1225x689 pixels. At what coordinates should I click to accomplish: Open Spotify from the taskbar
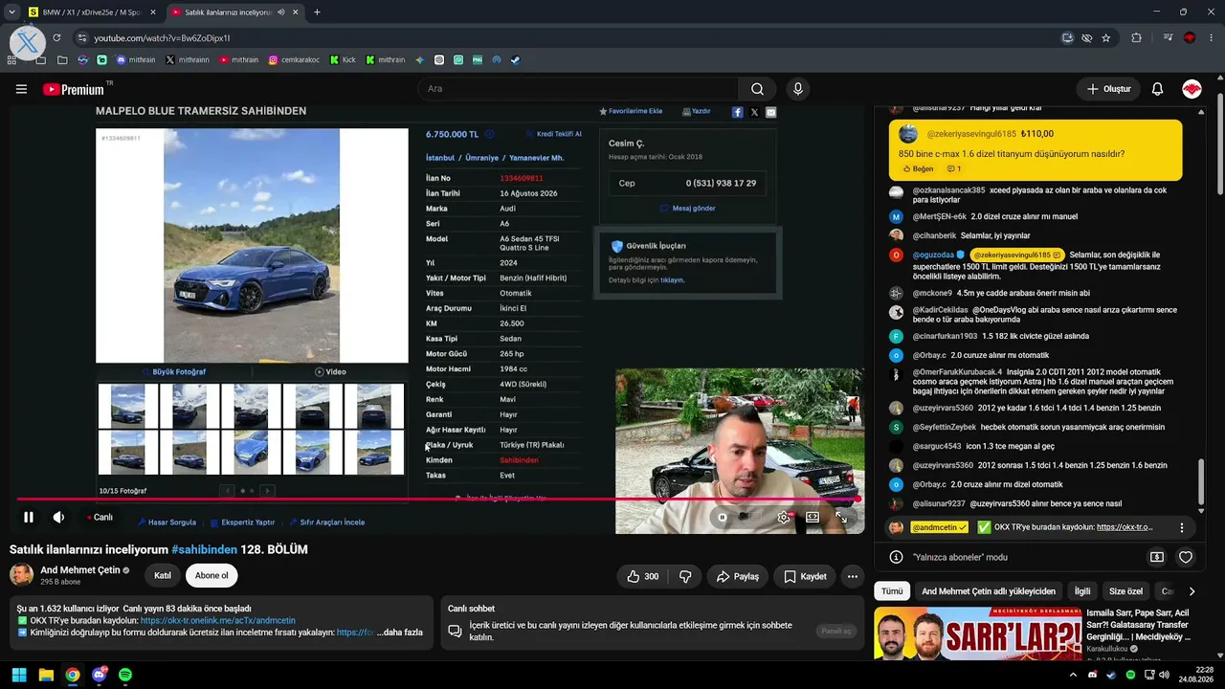[x=125, y=675]
